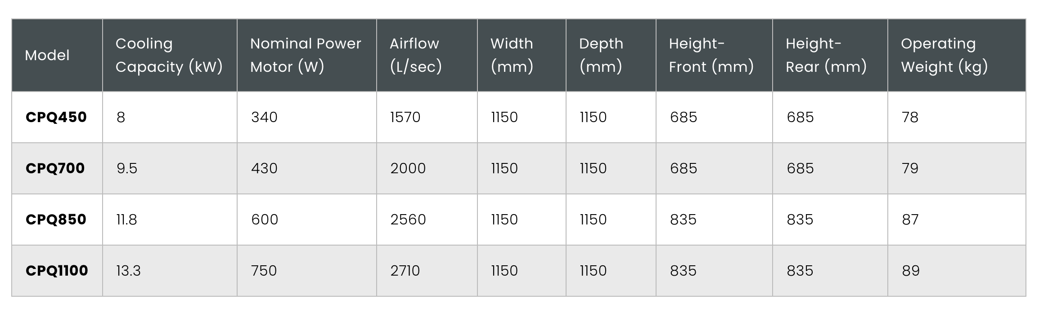This screenshot has height=312, width=1039.
Task: Select the Operating Weight (kg) header
Action: point(944,55)
